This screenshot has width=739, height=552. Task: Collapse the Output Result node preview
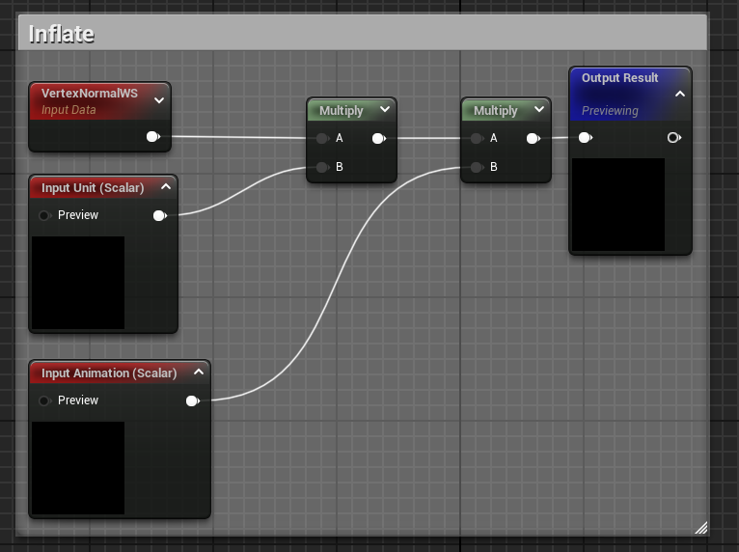click(679, 94)
